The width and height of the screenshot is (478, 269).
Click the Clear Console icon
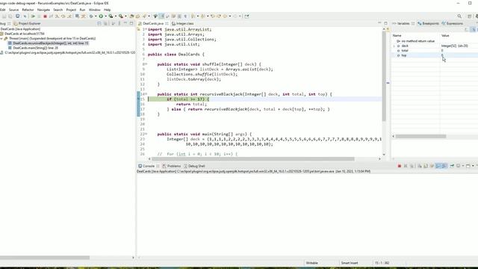(420, 166)
